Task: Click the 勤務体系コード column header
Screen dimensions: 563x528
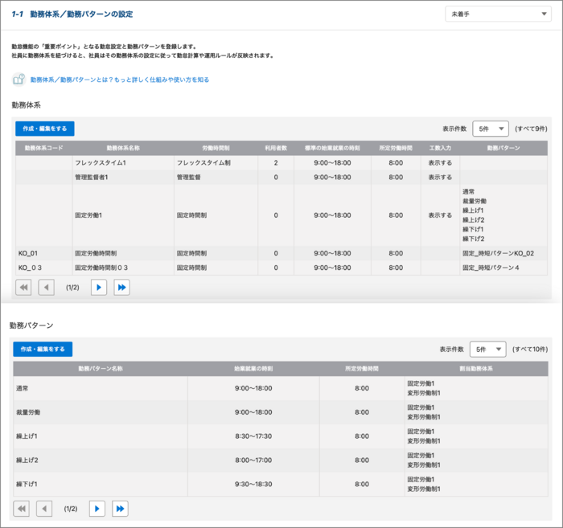Action: 43,148
